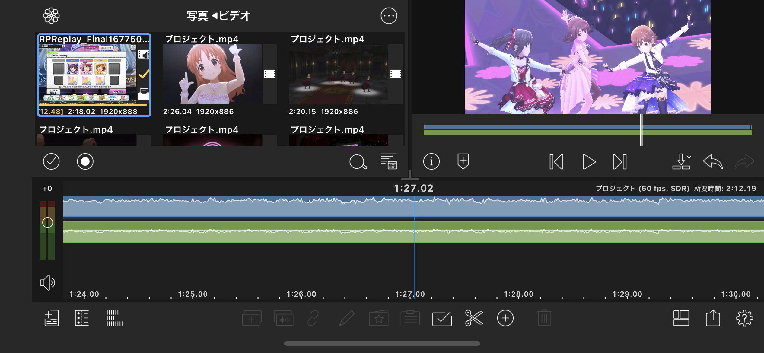Image resolution: width=764 pixels, height=353 pixels.
Task: Add a marker with the tag-plus icon
Action: [463, 161]
